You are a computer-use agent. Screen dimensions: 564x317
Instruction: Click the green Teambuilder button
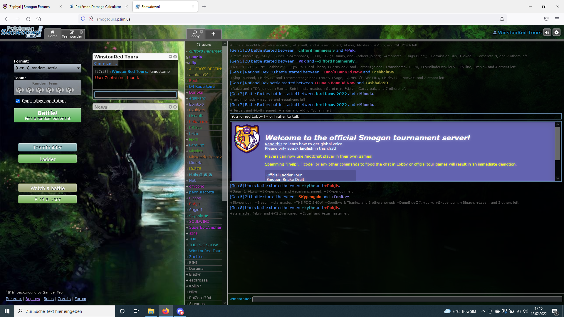pos(48,147)
